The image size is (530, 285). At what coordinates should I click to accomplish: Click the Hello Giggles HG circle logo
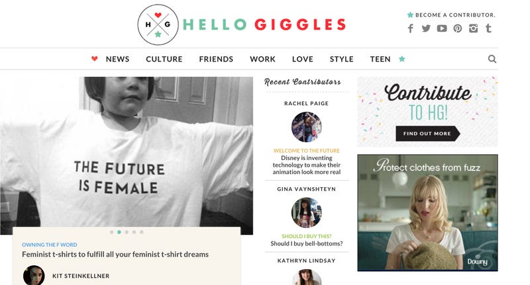[158, 24]
